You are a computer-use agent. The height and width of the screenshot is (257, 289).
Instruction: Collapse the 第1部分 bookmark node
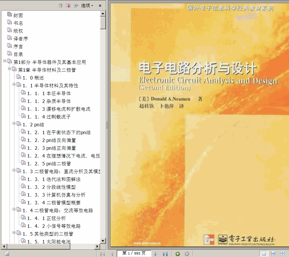[5, 61]
